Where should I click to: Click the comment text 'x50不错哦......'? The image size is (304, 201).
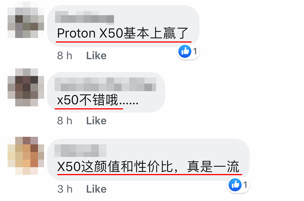(x=98, y=100)
